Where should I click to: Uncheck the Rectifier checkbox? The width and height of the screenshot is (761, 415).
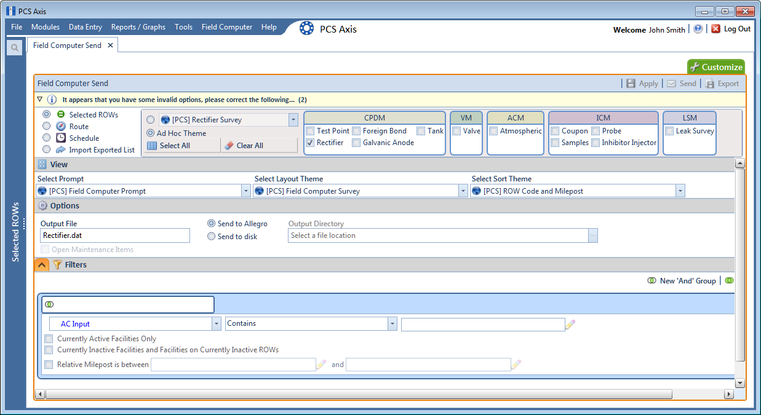(x=311, y=143)
